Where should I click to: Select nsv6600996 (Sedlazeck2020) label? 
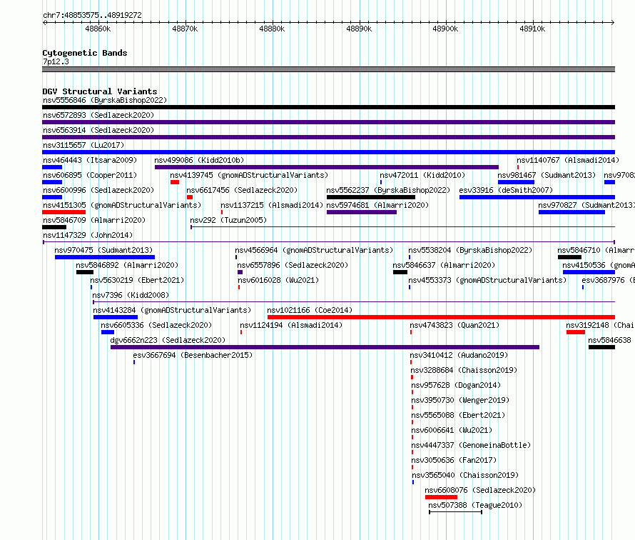98,190
